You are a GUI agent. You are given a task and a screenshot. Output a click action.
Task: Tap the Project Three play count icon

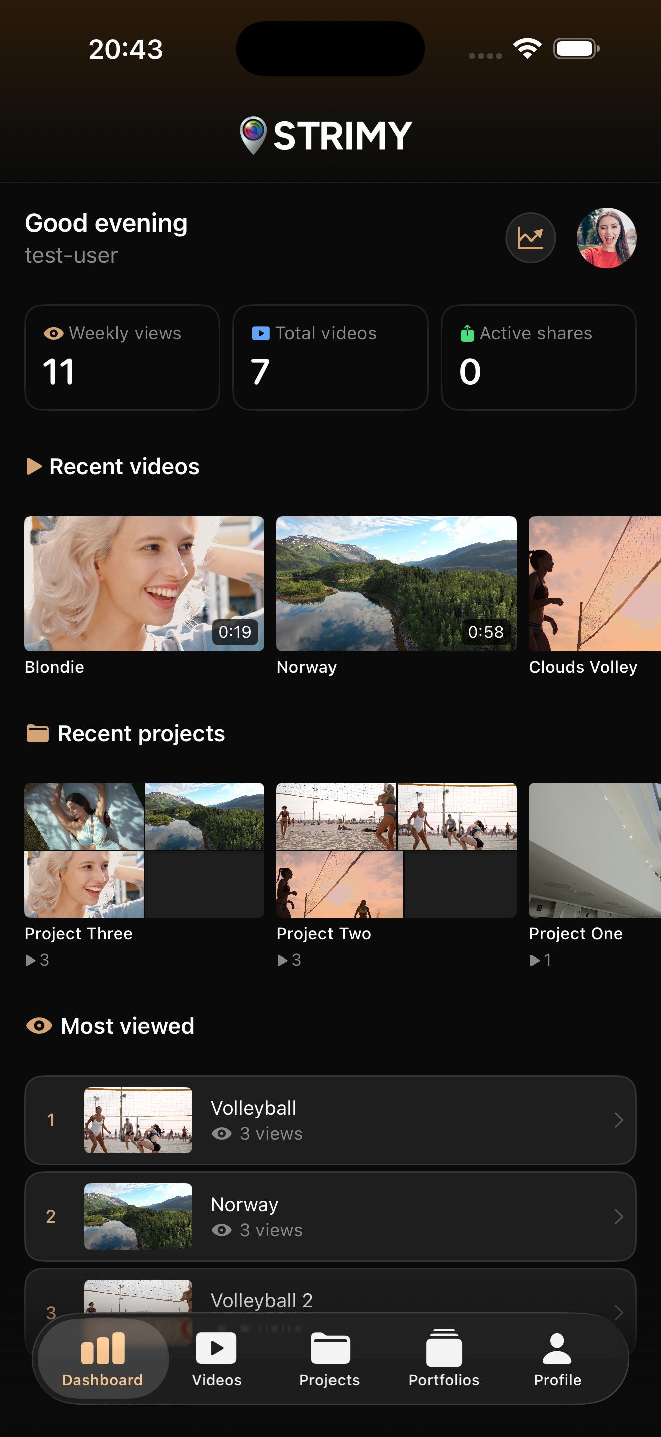(30, 960)
